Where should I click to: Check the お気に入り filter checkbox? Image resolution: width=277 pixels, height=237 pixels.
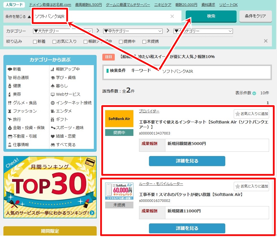pos(54,42)
